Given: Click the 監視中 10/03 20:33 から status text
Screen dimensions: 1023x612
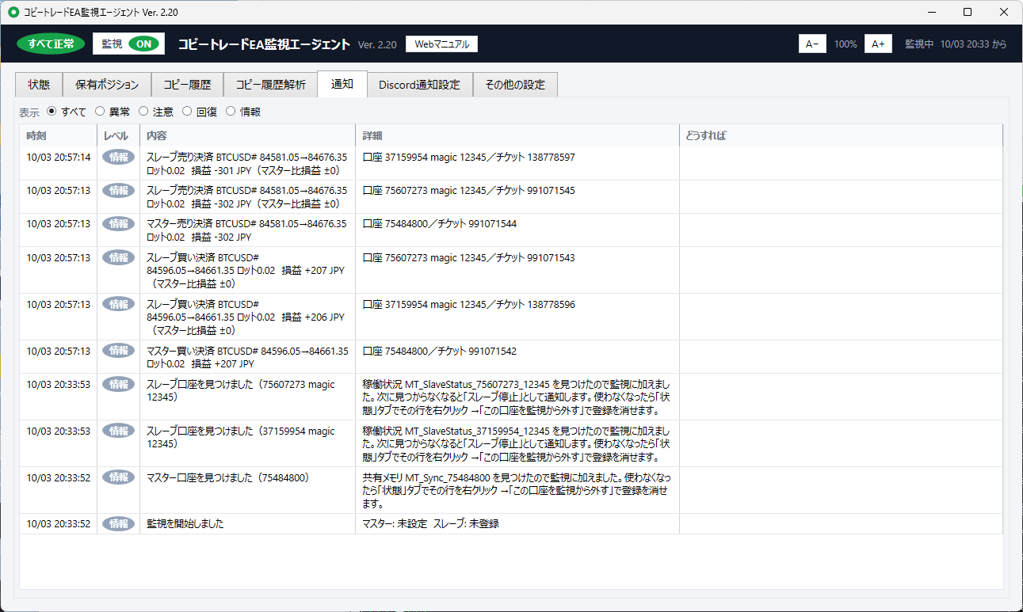Looking at the screenshot, I should pyautogui.click(x=956, y=44).
